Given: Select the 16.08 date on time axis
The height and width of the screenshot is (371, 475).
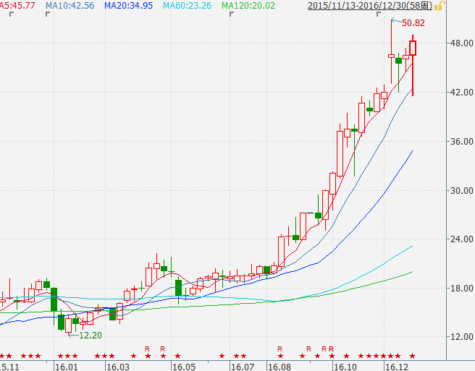Looking at the screenshot, I should click(x=279, y=366).
